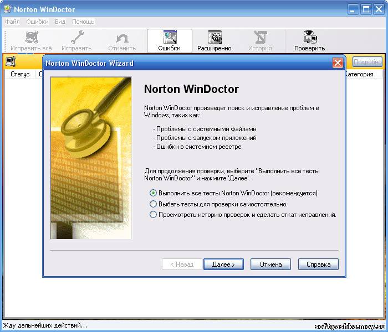Viewport: 388px width, 332px height.
Task: Click the Отменить undo arrow icon
Action: point(122,41)
